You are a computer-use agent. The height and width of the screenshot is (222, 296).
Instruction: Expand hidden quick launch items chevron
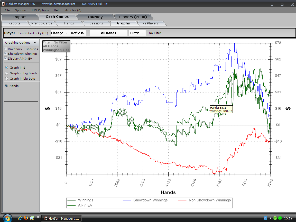point(38,217)
